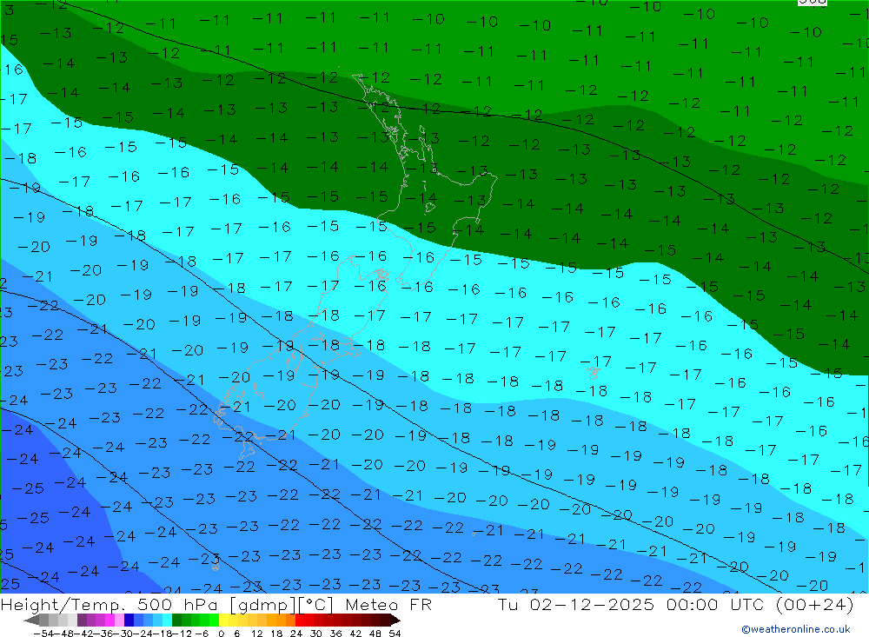This screenshot has width=869, height=637.
Task: Pick the dark purple legend swatch at -42
Action: click(82, 620)
